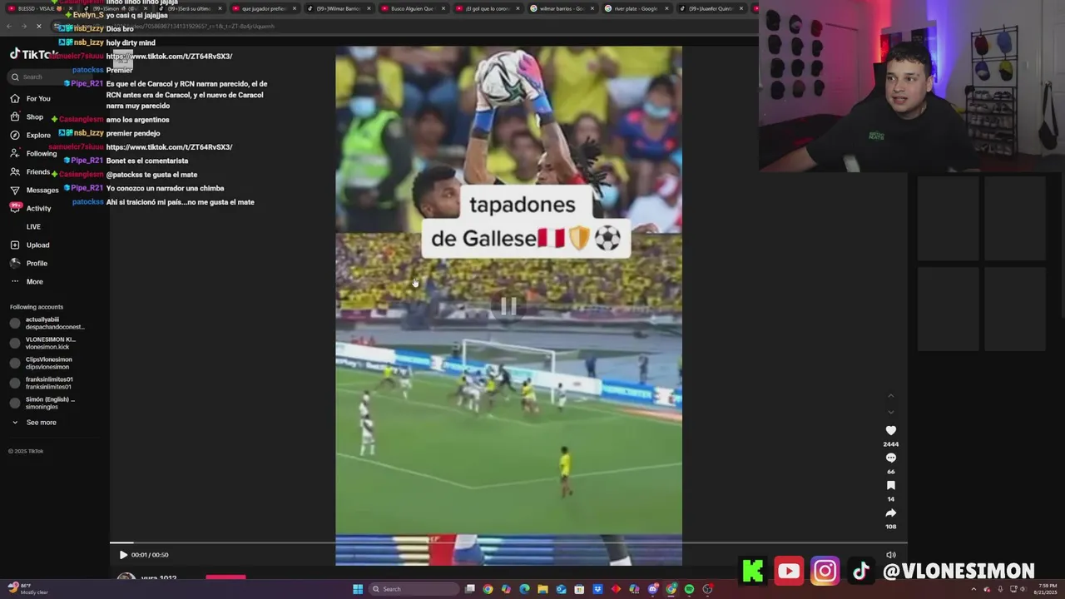Switch to the Wilmar Barrios TikTok tab
The height and width of the screenshot is (599, 1065).
click(x=338, y=8)
